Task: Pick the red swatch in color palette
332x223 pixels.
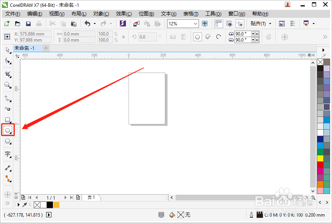Action: (320, 164)
